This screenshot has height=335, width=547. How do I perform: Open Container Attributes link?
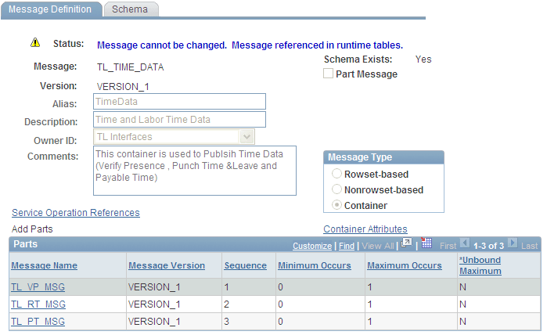click(x=365, y=229)
